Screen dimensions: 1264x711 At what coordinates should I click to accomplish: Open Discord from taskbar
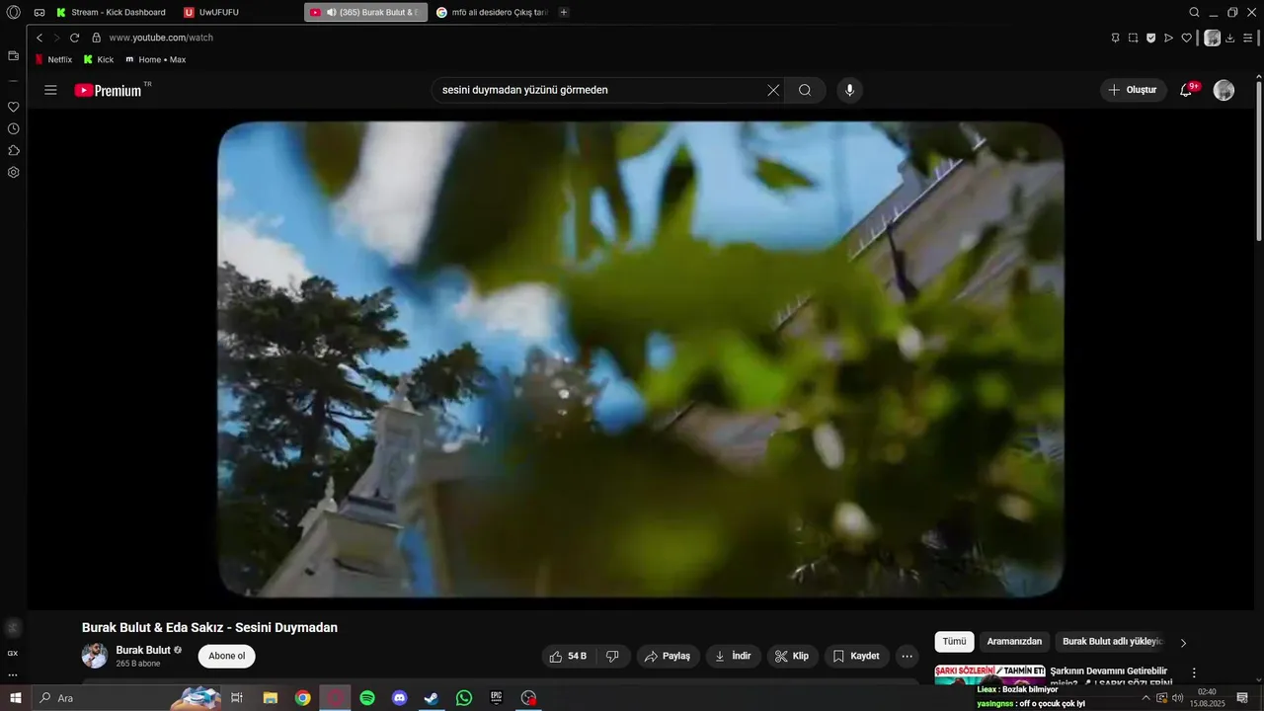tap(400, 698)
